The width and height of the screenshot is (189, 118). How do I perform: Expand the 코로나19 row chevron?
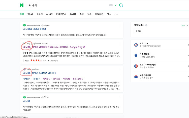click(x=188, y=45)
